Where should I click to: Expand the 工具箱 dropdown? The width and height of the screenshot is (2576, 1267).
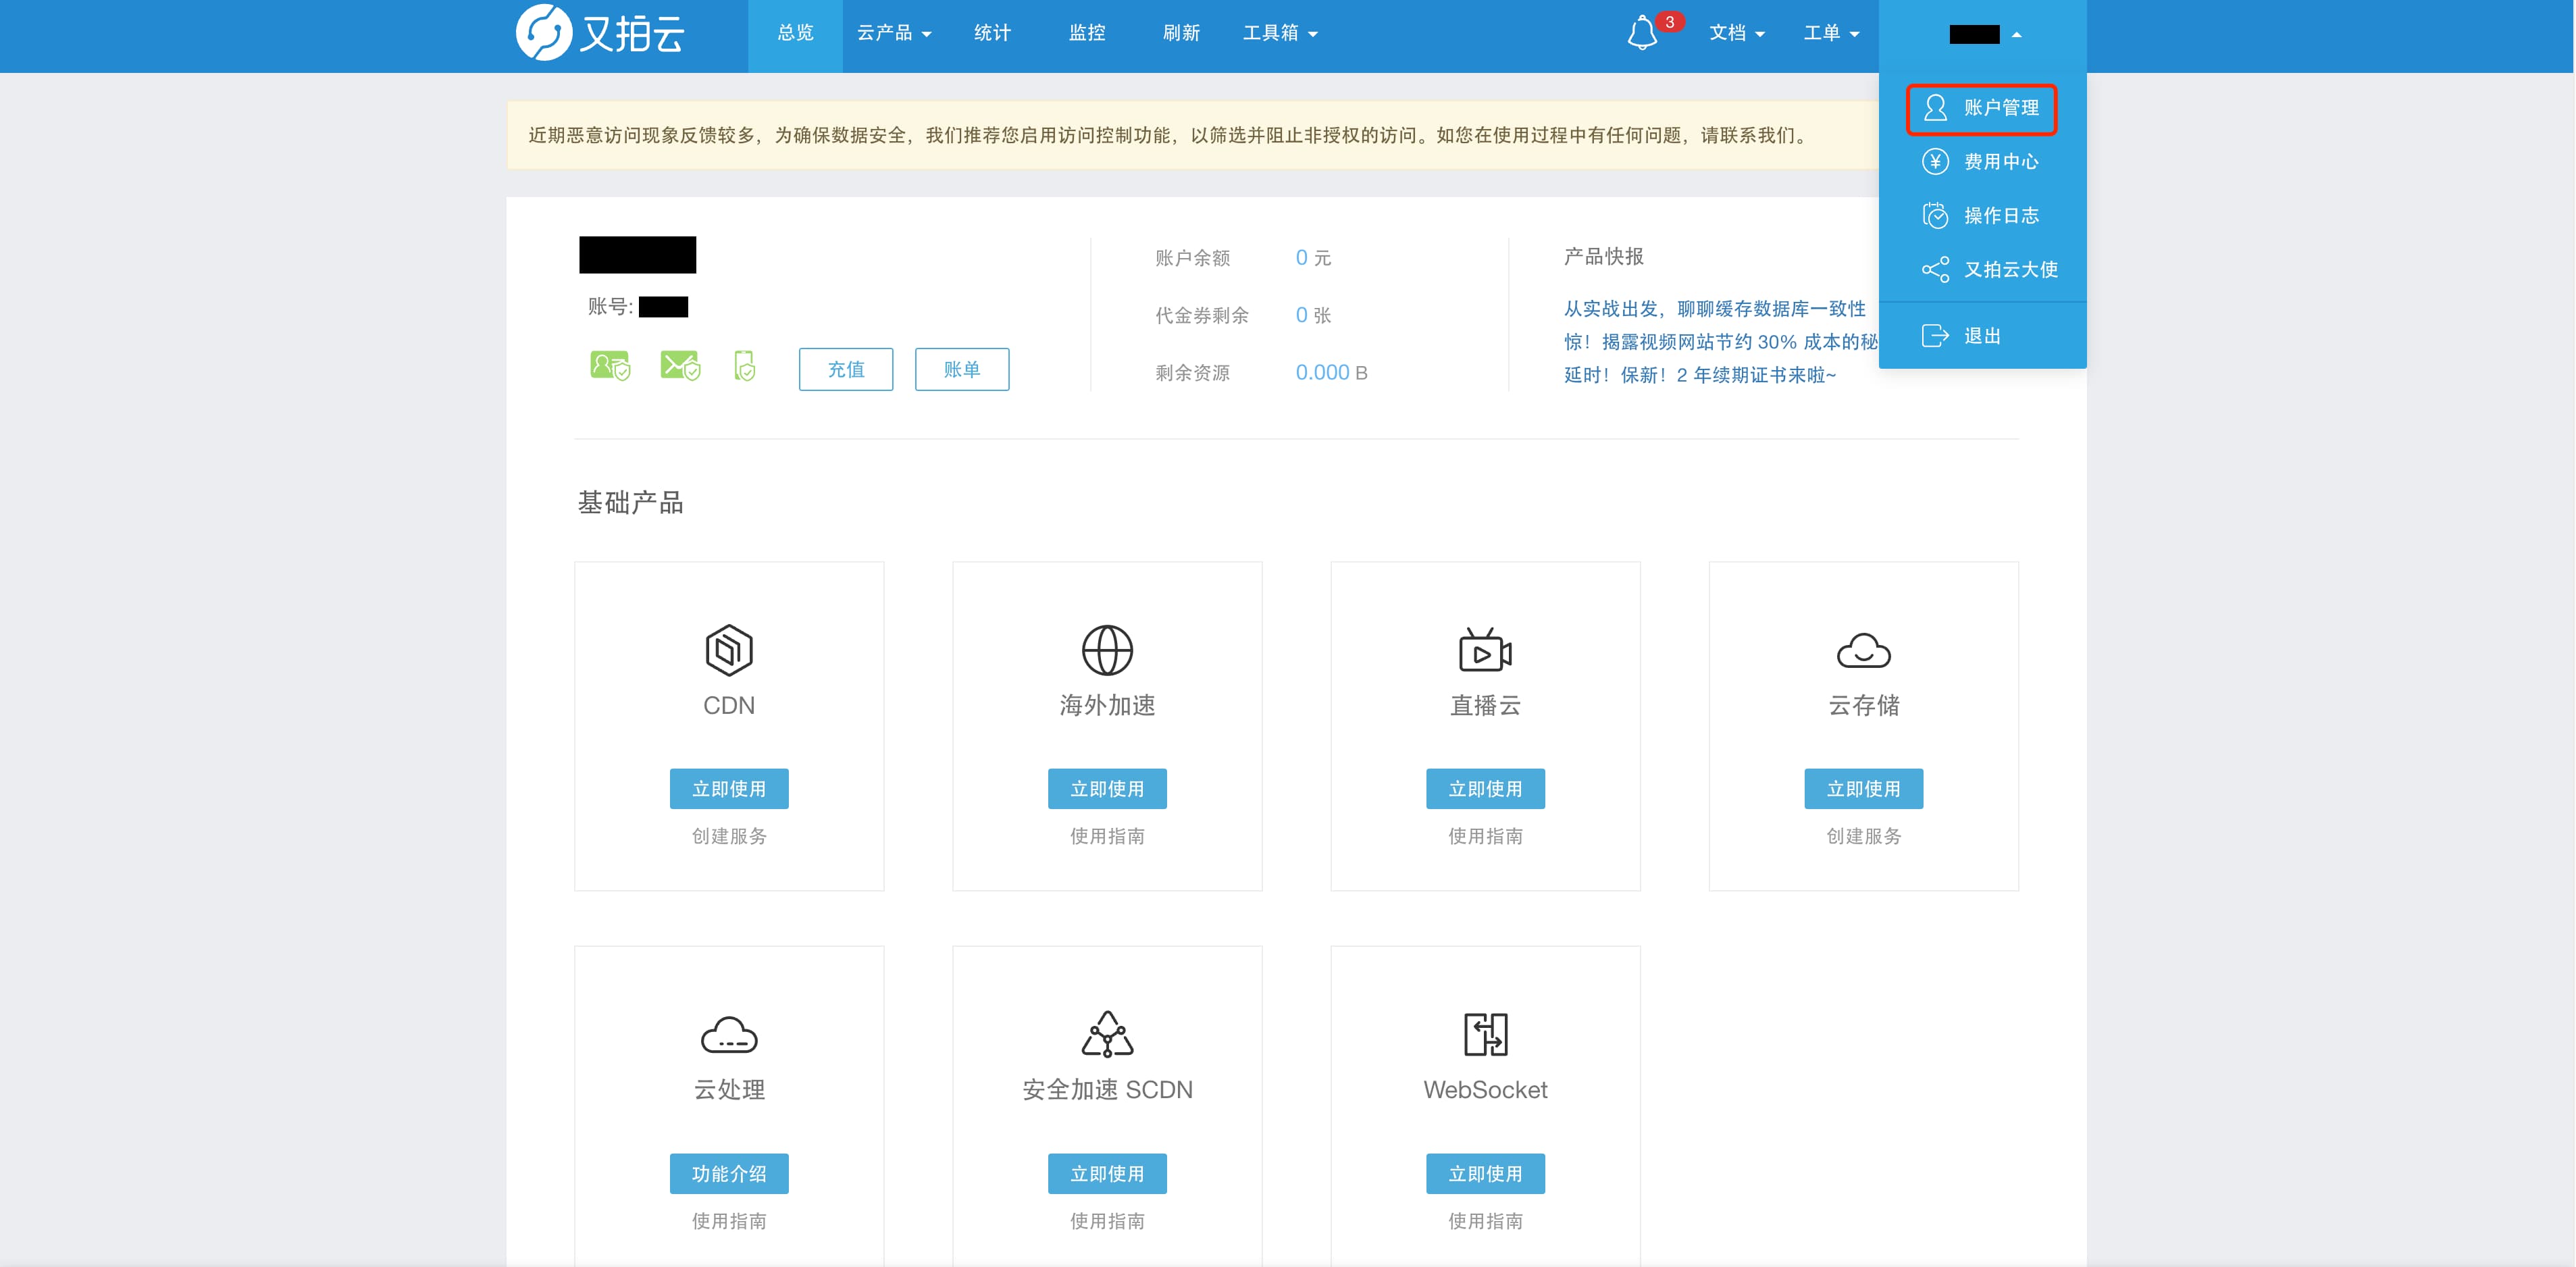pos(1280,33)
